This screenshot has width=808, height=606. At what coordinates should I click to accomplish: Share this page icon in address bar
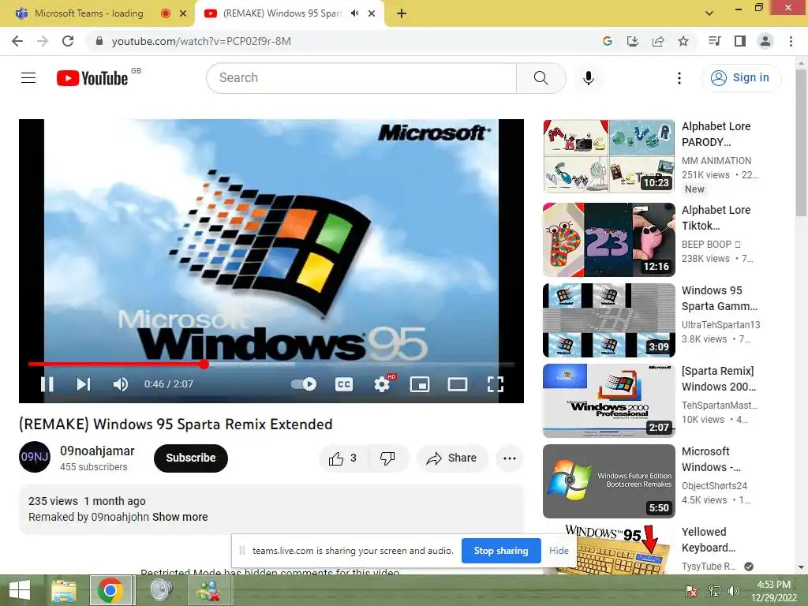coord(657,41)
